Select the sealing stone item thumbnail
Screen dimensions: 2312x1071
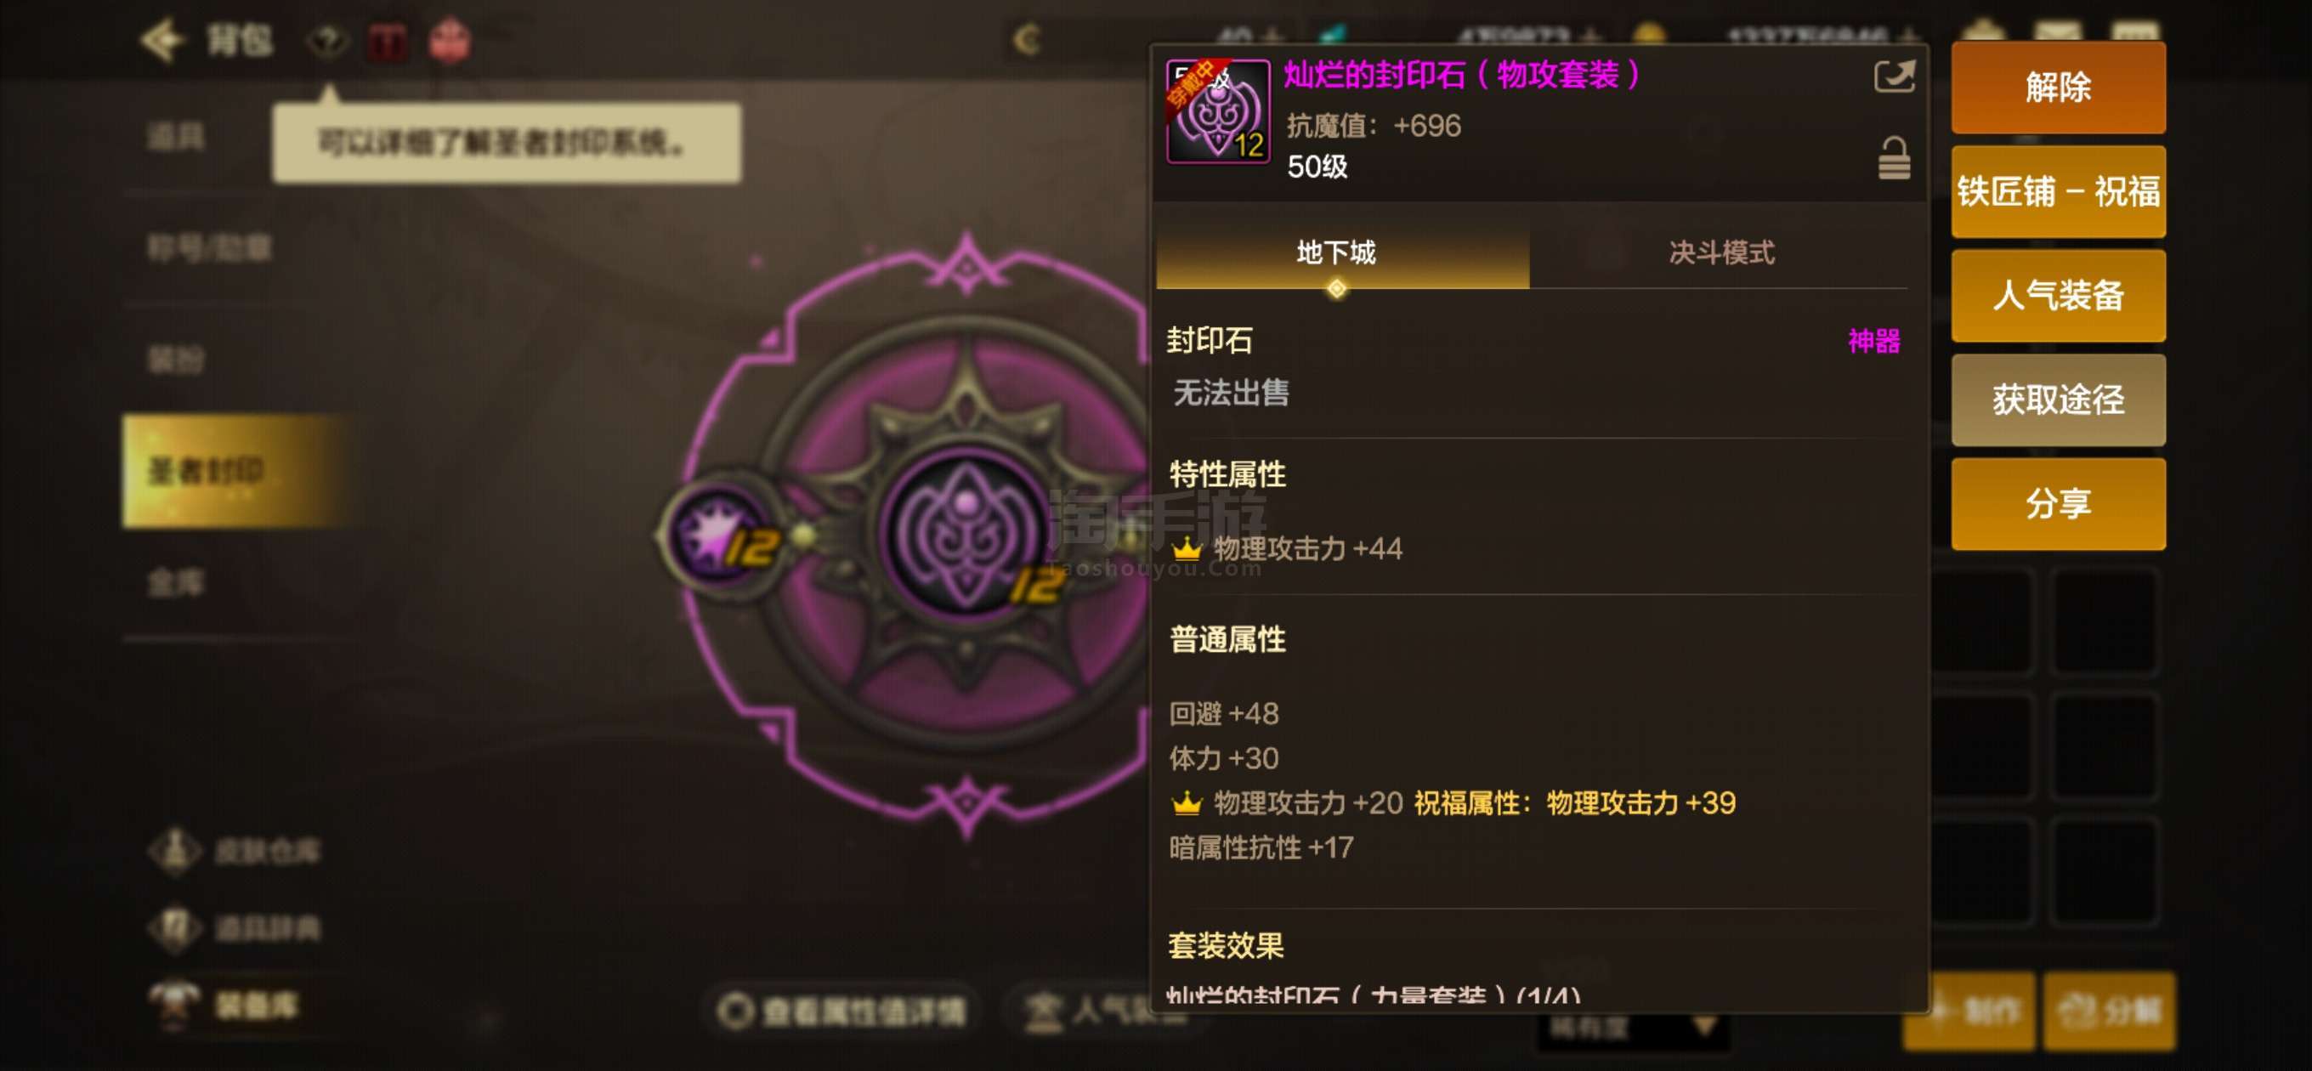pyautogui.click(x=1217, y=111)
